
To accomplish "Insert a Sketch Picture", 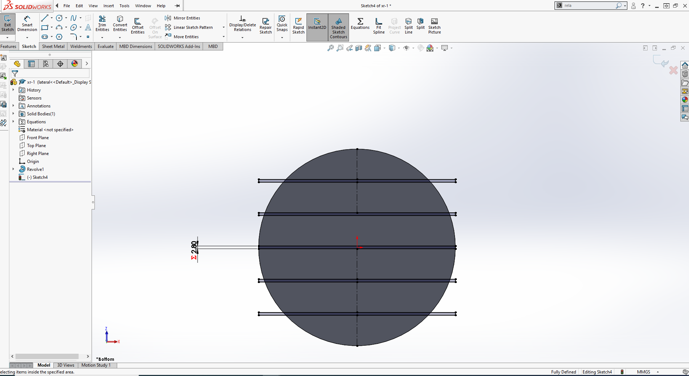I will coord(434,26).
